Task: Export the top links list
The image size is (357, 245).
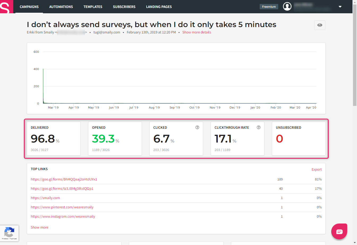Action: pyautogui.click(x=317, y=169)
